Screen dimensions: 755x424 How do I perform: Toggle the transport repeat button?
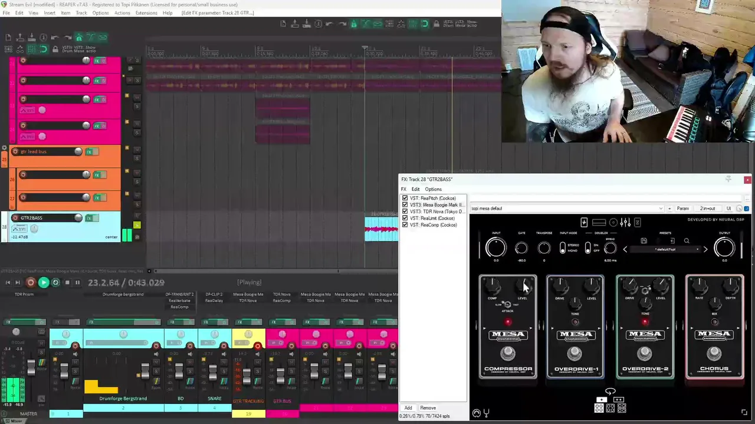click(x=55, y=283)
